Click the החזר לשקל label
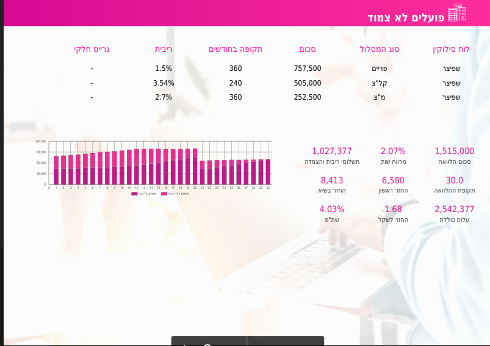 pyautogui.click(x=393, y=219)
